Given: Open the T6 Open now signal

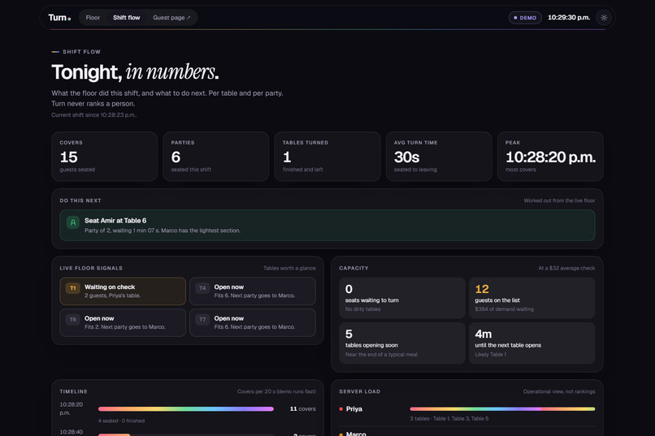Looking at the screenshot, I should click(x=123, y=322).
